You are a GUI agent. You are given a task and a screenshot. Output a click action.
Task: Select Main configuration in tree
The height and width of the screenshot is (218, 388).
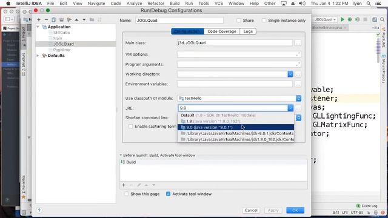58,38
